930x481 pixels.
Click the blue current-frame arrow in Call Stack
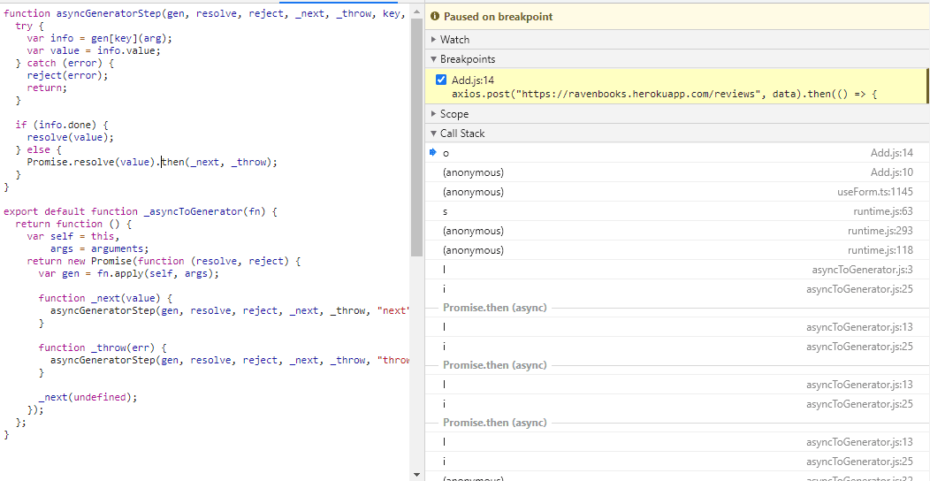433,152
